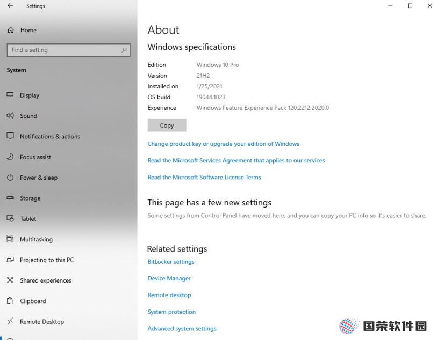This screenshot has height=340, width=437.
Task: Click the Shared experiences icon
Action: click(x=10, y=280)
